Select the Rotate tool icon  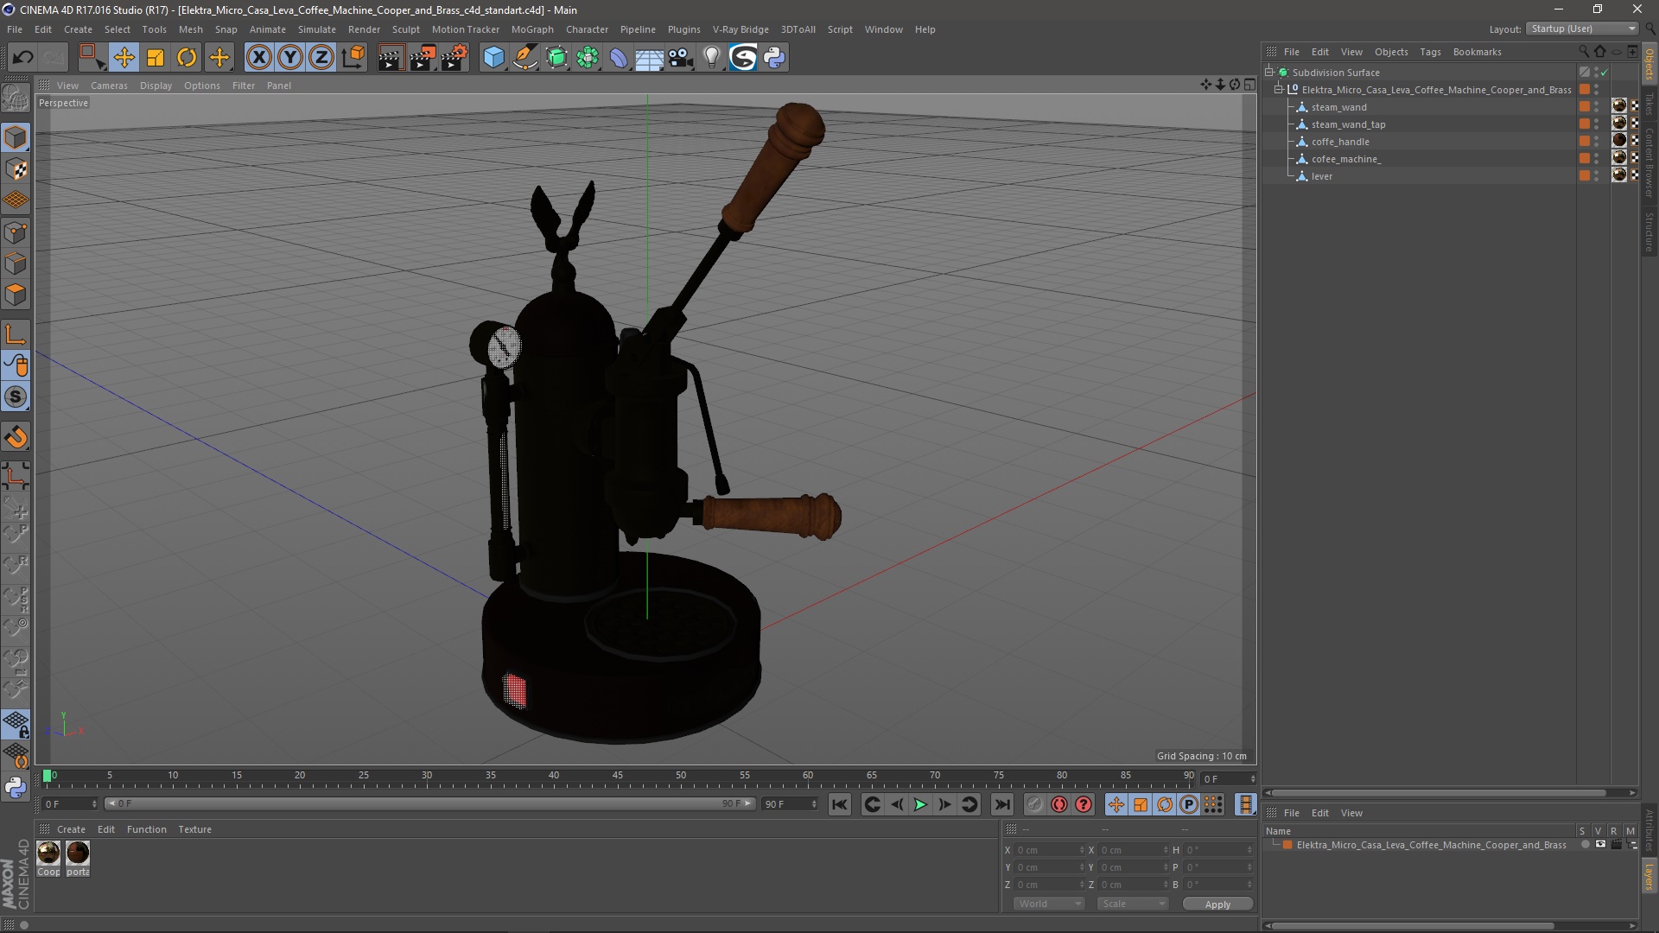(187, 58)
